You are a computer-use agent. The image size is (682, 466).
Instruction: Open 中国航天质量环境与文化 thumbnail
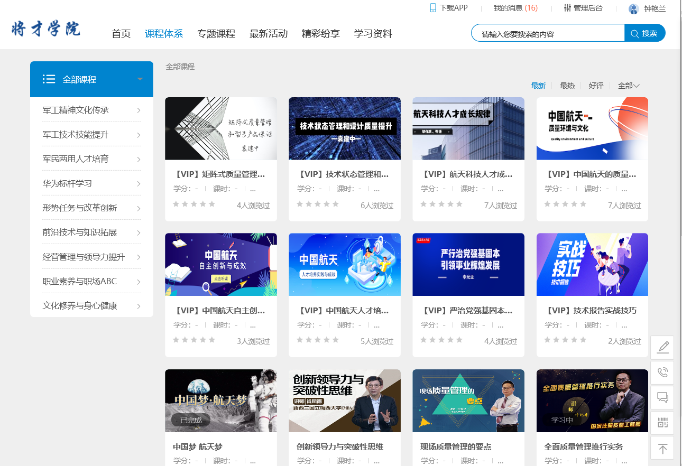(x=592, y=128)
